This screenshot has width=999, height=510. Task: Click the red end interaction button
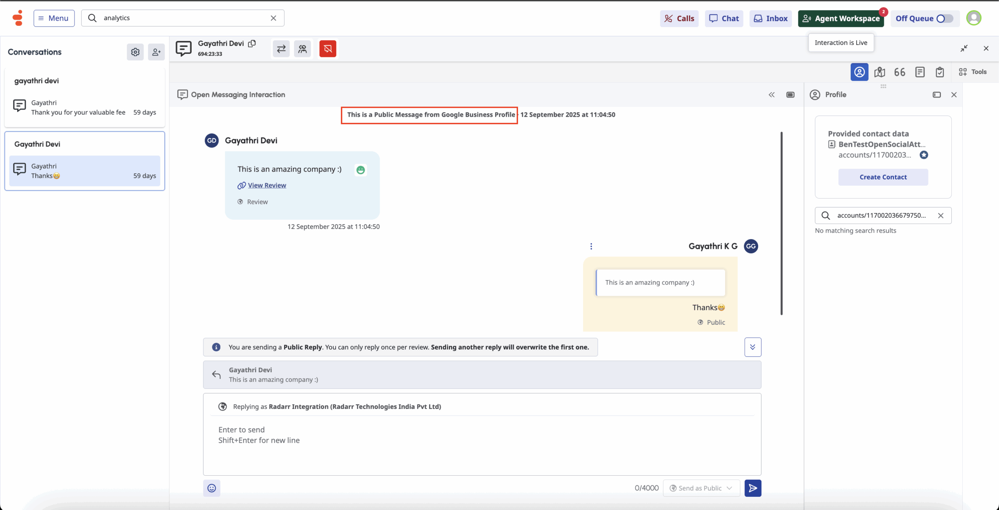tap(327, 49)
